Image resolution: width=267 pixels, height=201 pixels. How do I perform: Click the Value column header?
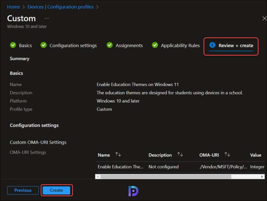[256, 155]
